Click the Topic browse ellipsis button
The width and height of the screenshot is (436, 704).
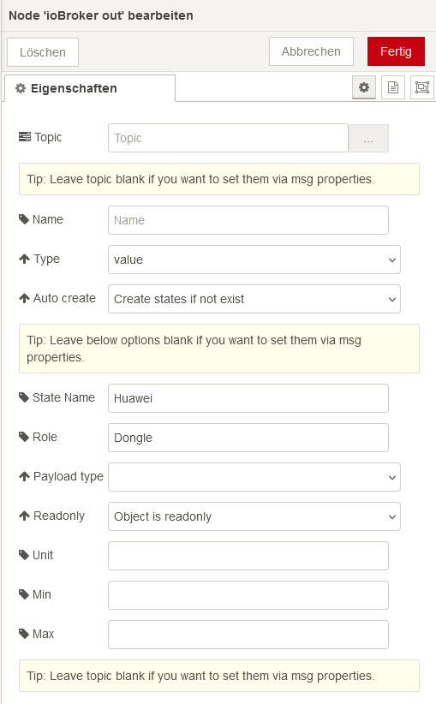coord(368,138)
